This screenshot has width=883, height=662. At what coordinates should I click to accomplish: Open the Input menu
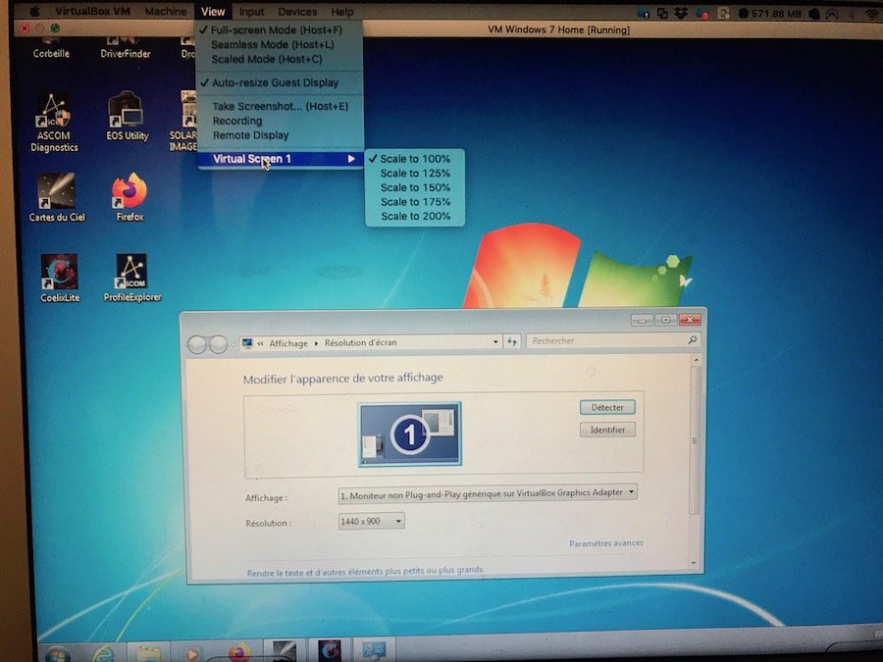click(x=251, y=12)
